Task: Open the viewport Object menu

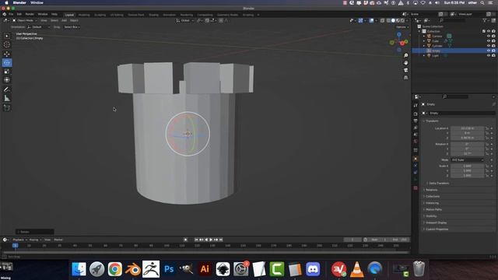Action: (x=74, y=20)
